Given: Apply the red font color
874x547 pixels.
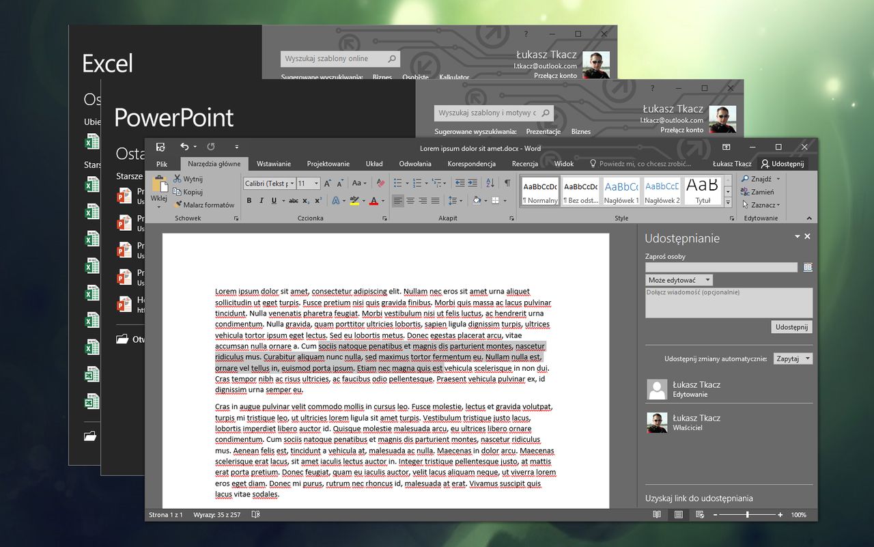Looking at the screenshot, I should coord(373,201).
